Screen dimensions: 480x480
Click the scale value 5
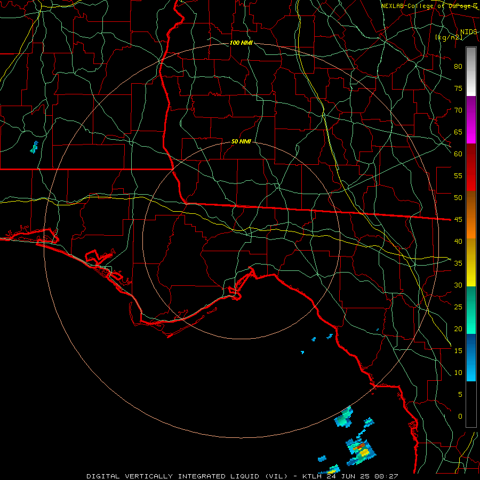click(x=460, y=395)
